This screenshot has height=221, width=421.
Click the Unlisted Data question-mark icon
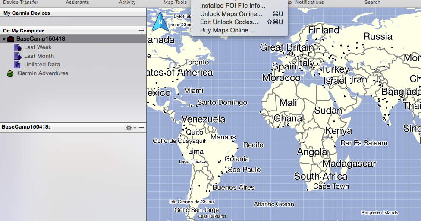[17, 65]
